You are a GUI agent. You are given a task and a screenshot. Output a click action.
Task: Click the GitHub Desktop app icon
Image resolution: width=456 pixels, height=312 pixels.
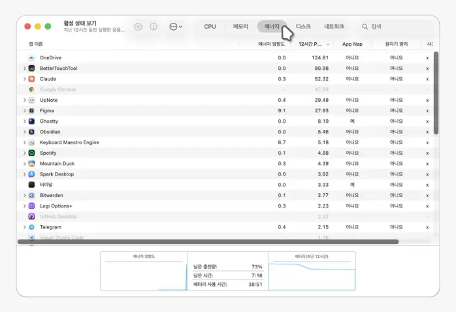[x=31, y=217]
